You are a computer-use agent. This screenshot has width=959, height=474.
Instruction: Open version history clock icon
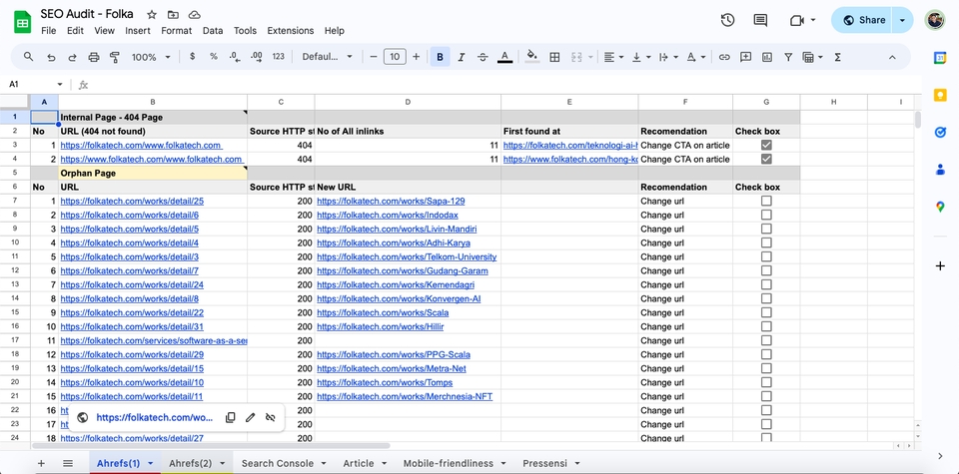(727, 20)
